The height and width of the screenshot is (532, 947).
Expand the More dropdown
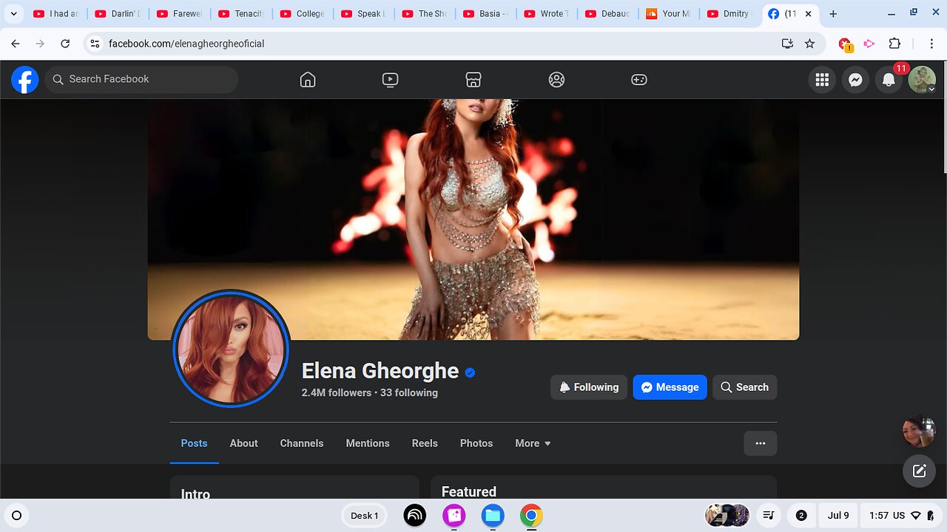coord(533,443)
